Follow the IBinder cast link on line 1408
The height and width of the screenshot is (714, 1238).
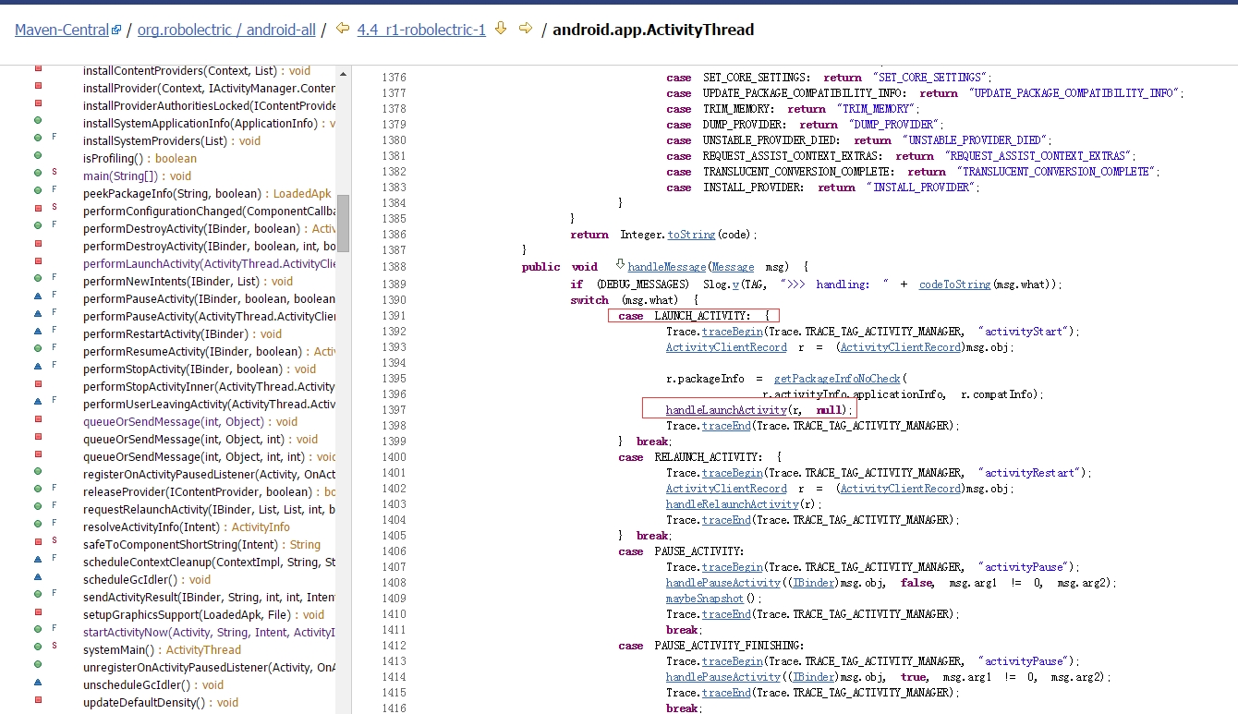click(815, 582)
